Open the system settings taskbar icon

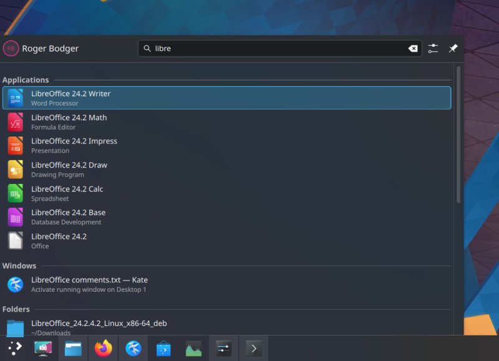tap(223, 348)
